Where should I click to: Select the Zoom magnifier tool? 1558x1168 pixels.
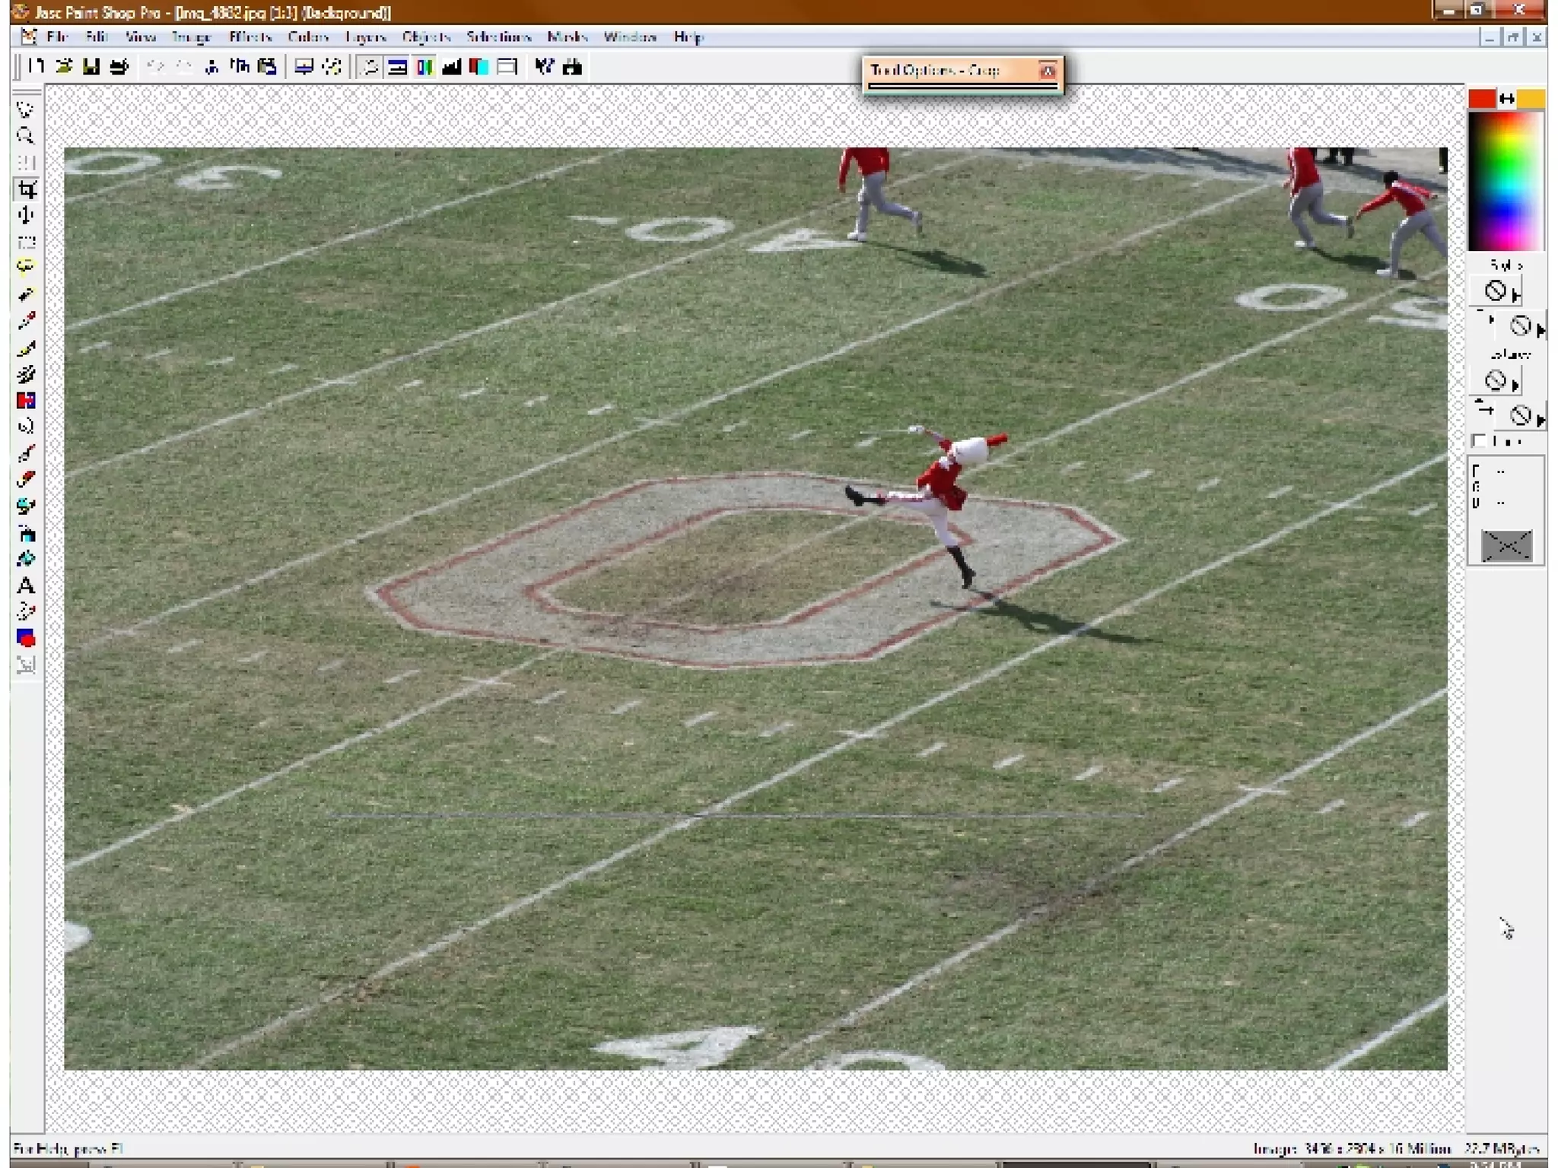25,136
